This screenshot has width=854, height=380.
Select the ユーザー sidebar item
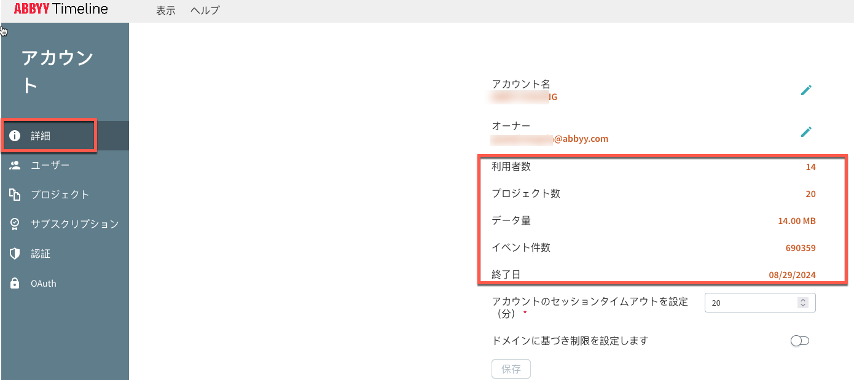pyautogui.click(x=65, y=165)
